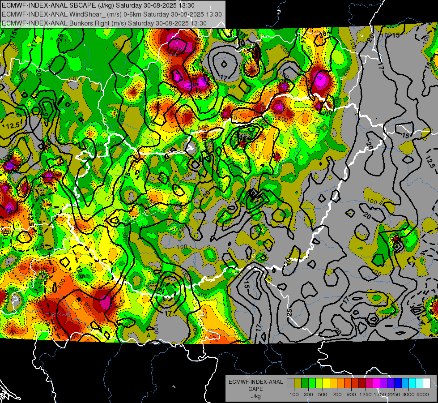Click the indigo legend swatch
The image size is (438, 403).
click(x=391, y=383)
